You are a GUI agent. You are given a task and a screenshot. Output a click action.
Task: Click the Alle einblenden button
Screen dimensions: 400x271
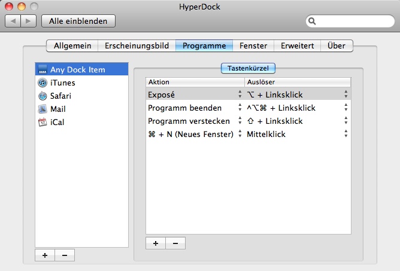(x=78, y=21)
